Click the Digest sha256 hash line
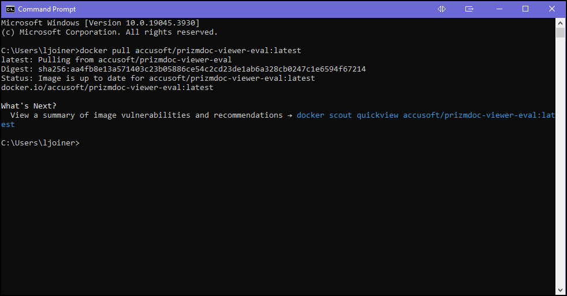This screenshot has width=567, height=296. pos(183,69)
